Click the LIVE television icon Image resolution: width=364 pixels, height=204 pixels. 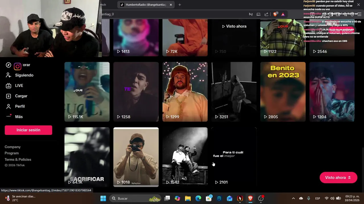pyautogui.click(x=9, y=86)
